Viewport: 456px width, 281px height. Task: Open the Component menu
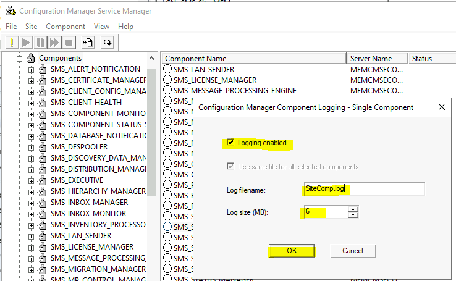[x=65, y=27]
